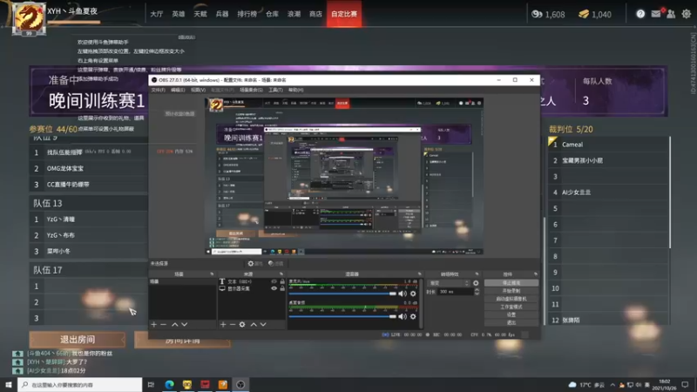Image resolution: width=697 pixels, height=392 pixels.
Task: Open Settings button in OBS Controls
Action: click(x=511, y=314)
